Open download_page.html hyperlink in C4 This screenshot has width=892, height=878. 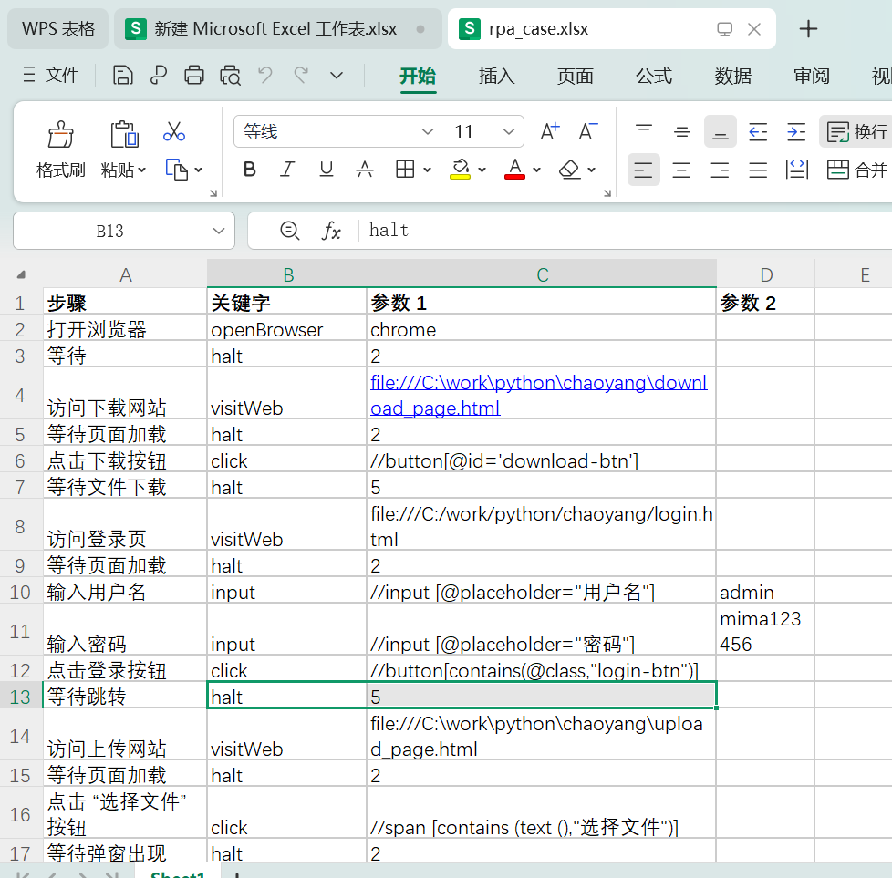(538, 395)
